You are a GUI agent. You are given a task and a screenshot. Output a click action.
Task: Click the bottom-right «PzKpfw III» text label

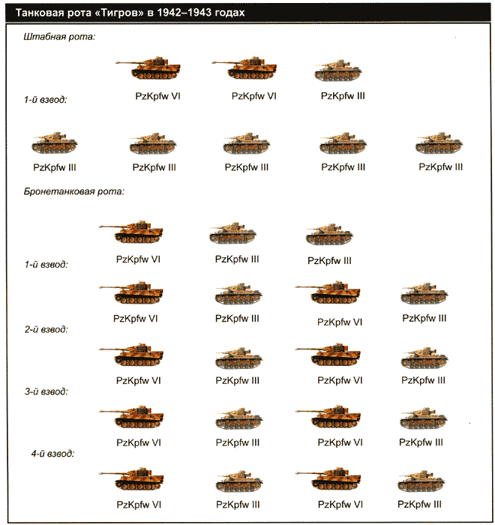[x=420, y=504]
